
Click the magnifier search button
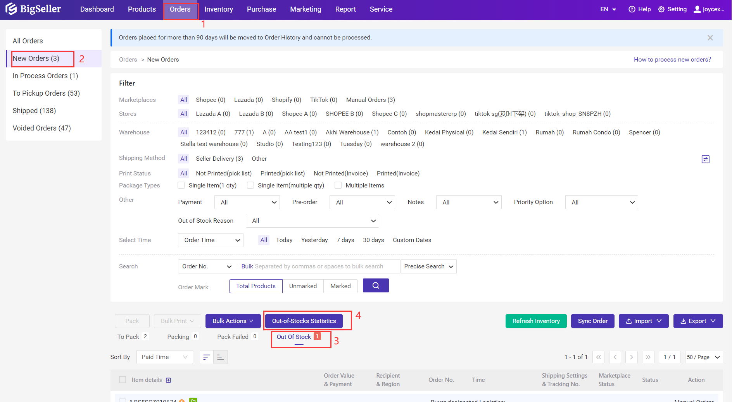coord(376,285)
